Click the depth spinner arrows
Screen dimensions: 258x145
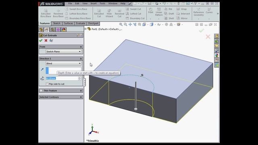(x=80, y=79)
